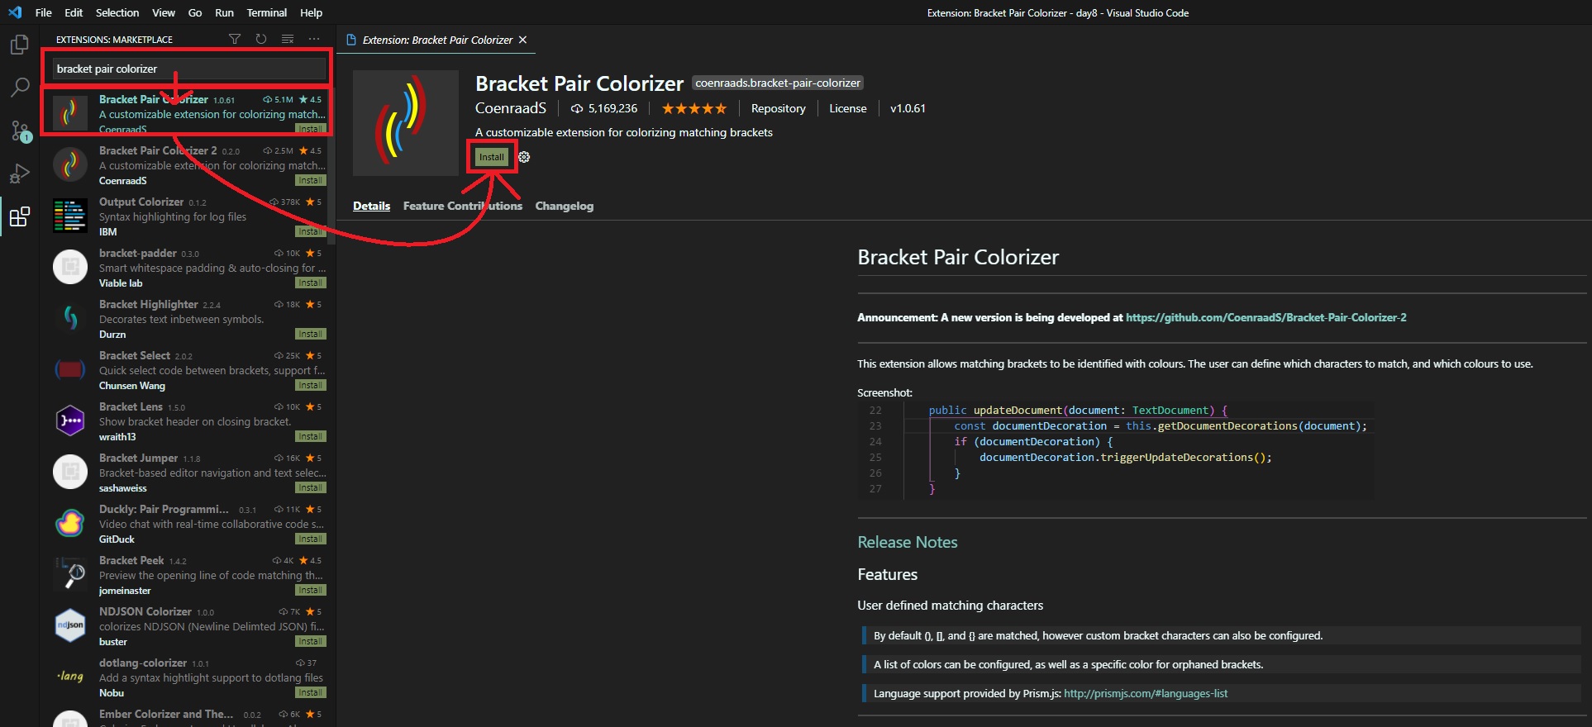Open the Extensions view icon
Image resolution: width=1592 pixels, height=727 pixels.
(20, 217)
